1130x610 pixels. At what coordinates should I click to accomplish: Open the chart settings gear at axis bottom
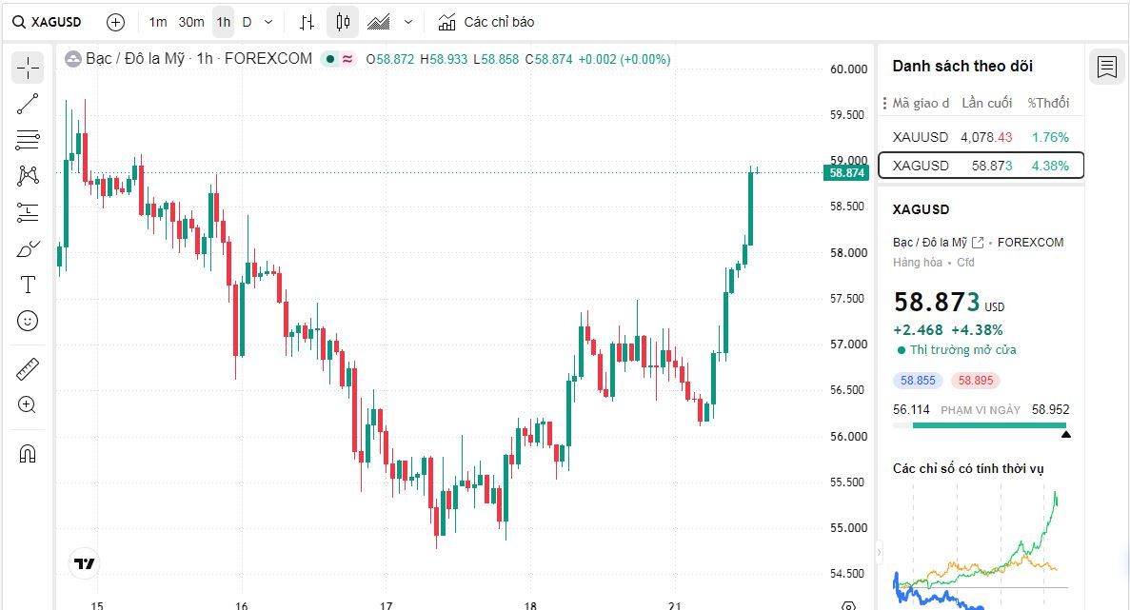849,605
